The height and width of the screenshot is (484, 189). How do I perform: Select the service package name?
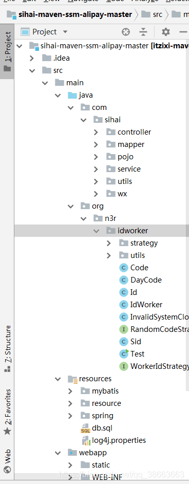pyautogui.click(x=129, y=169)
